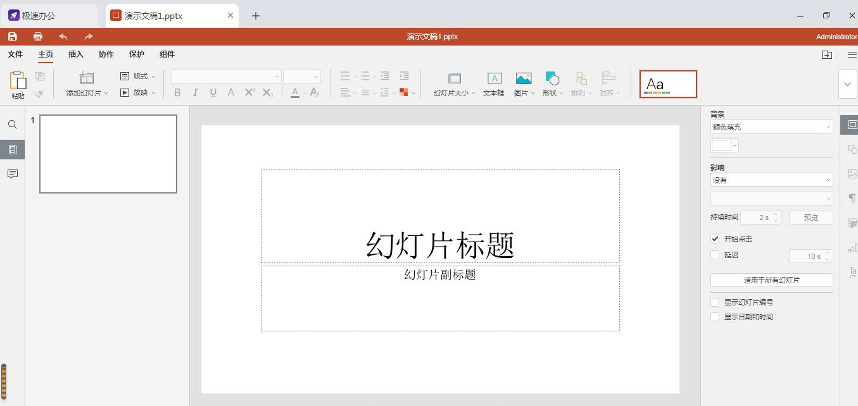Open the search panel in left sidebar
Screen dimensions: 858x406
(12, 125)
